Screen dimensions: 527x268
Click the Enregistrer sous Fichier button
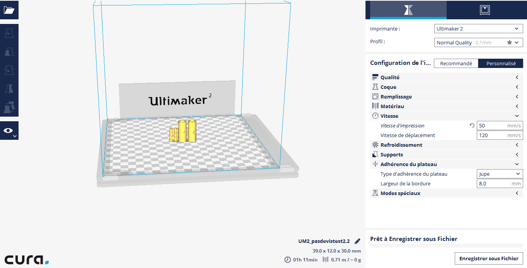point(489,258)
